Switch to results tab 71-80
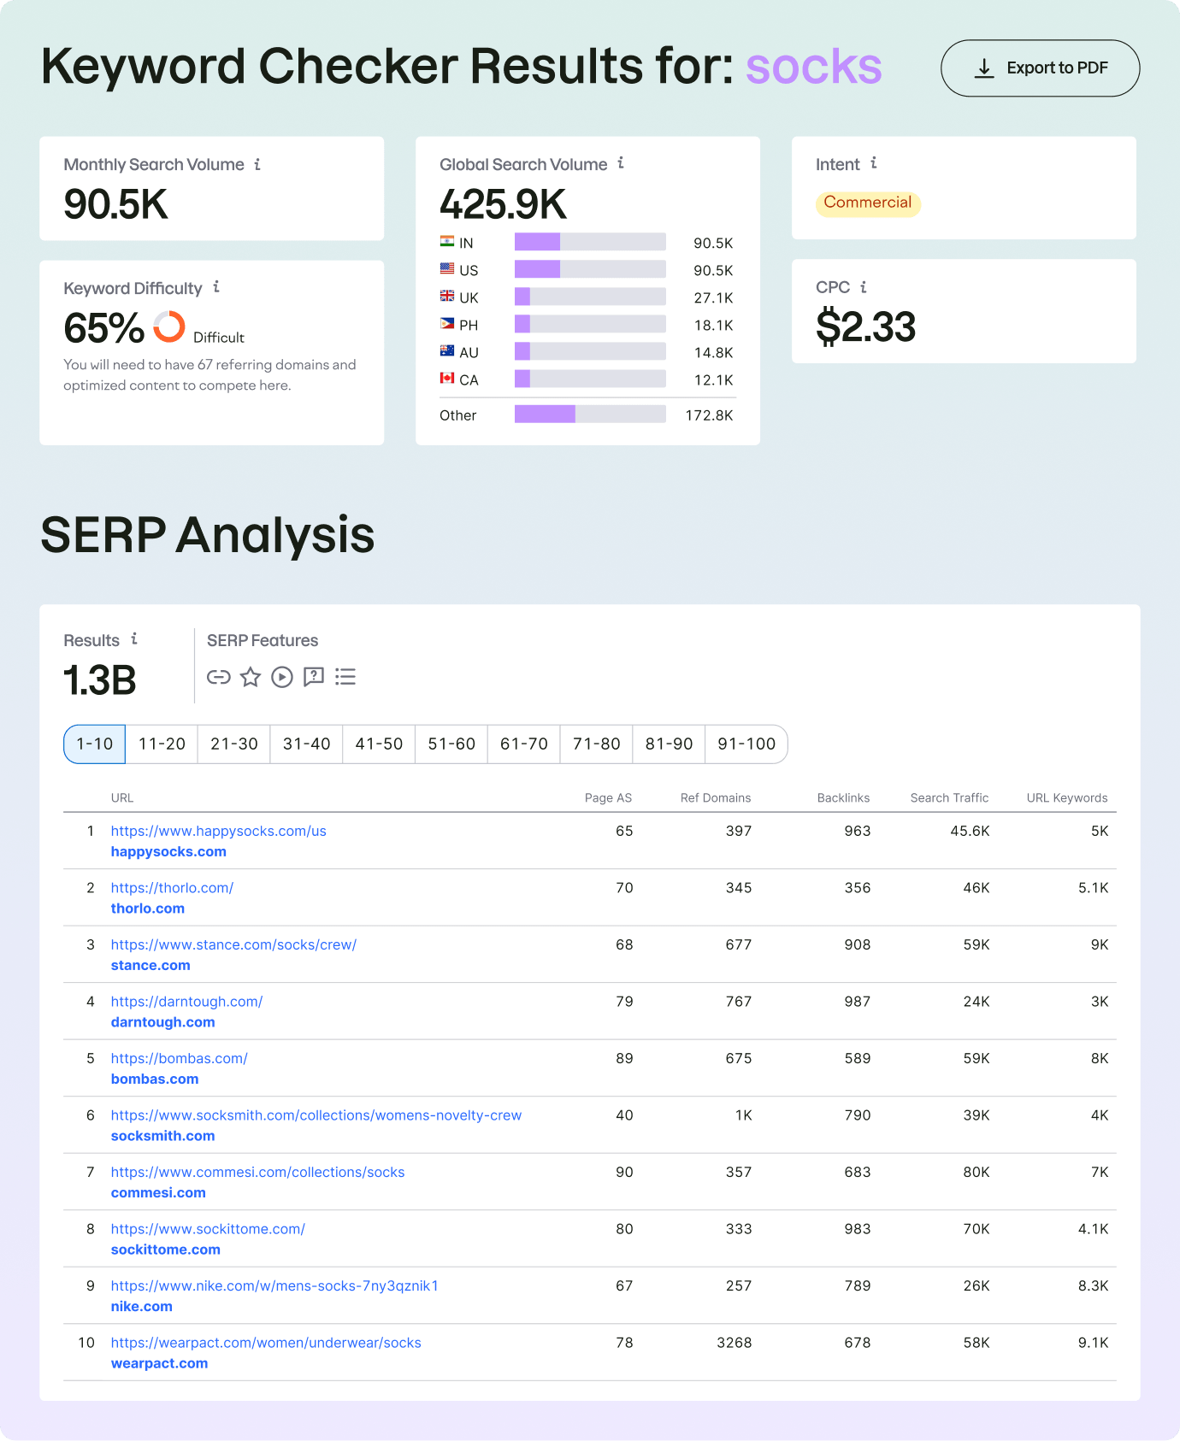Screen dimensions: 1180x1441 click(x=597, y=744)
